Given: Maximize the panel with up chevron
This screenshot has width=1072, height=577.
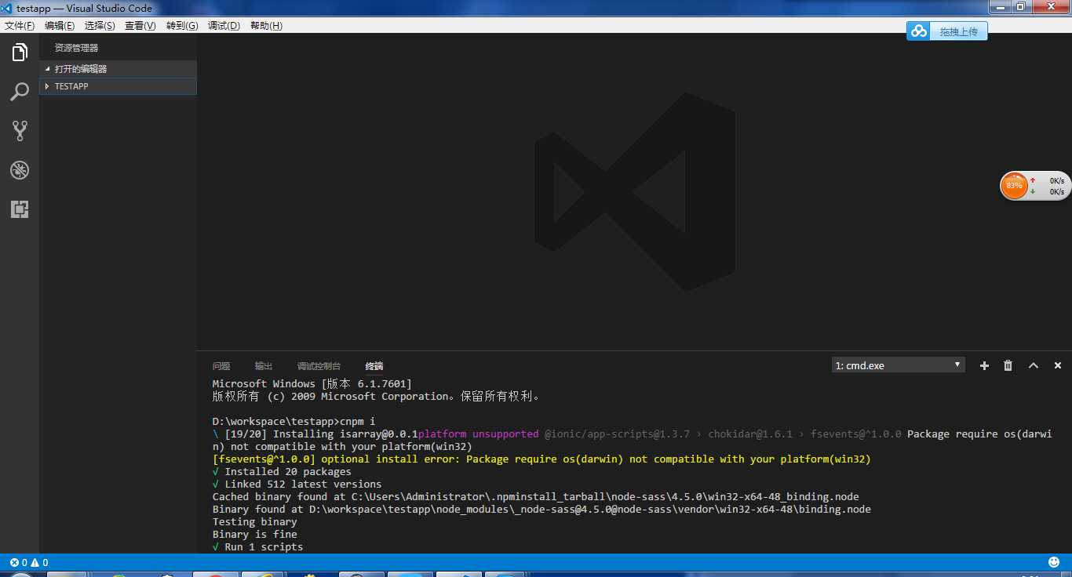Looking at the screenshot, I should (x=1034, y=365).
